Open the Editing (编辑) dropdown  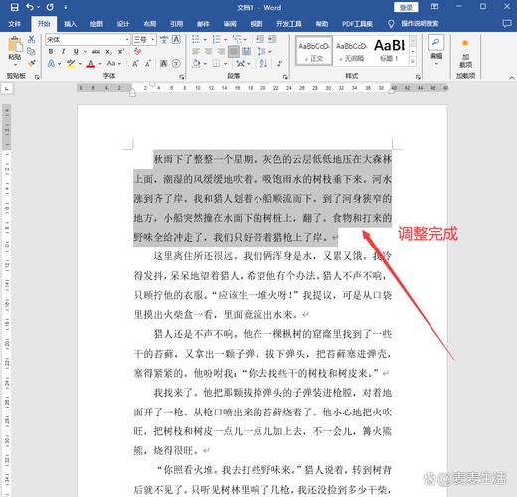click(x=436, y=51)
